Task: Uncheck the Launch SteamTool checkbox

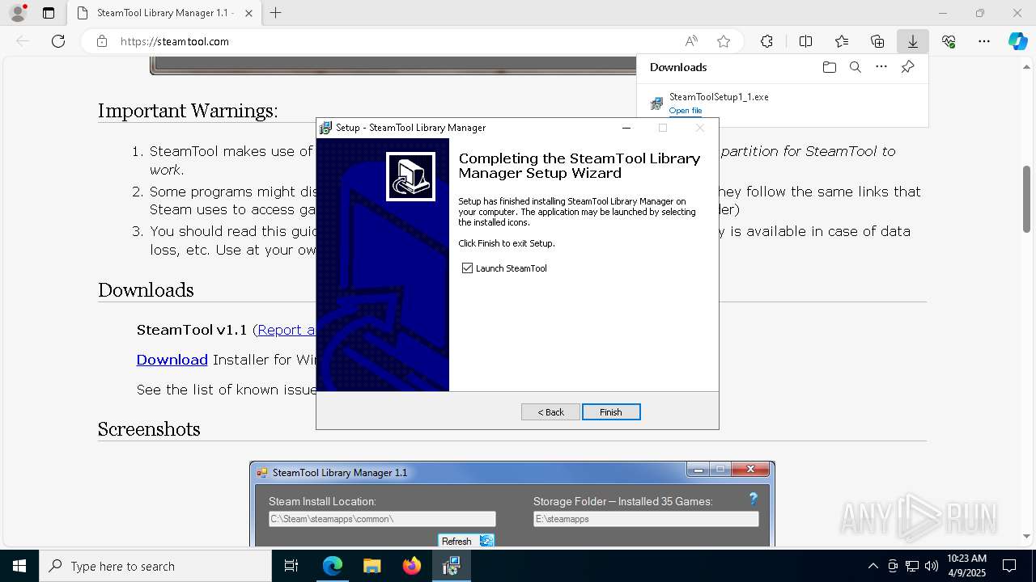Action: [467, 268]
